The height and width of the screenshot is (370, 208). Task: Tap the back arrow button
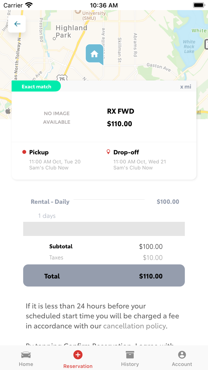[17, 24]
